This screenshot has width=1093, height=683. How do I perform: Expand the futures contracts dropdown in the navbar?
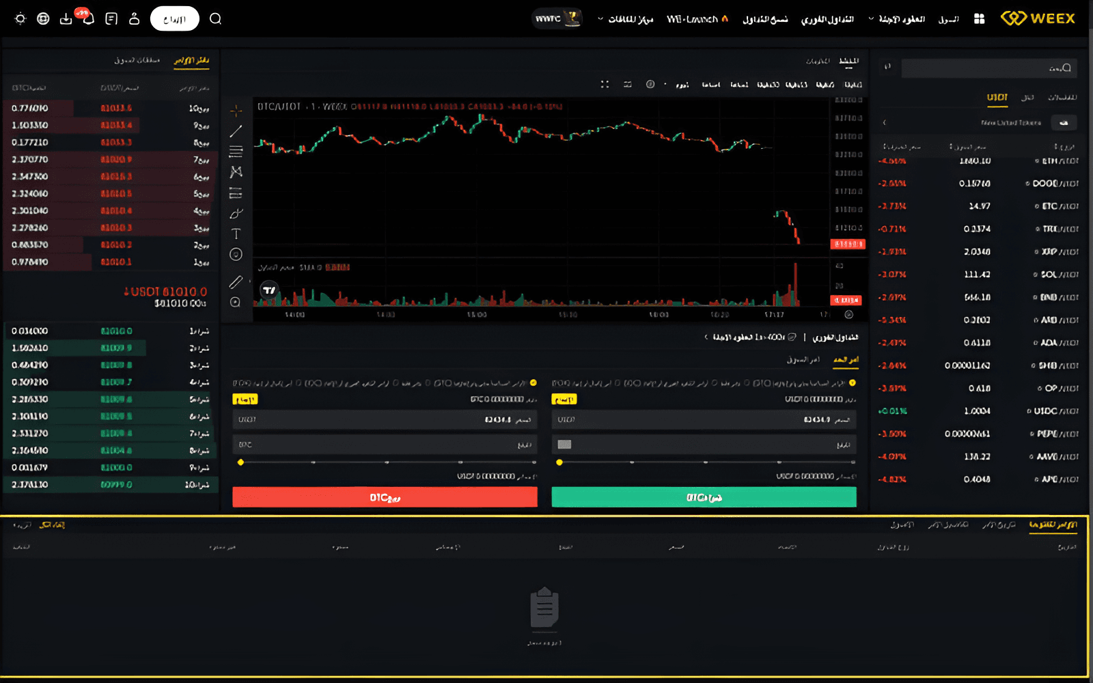tap(896, 19)
